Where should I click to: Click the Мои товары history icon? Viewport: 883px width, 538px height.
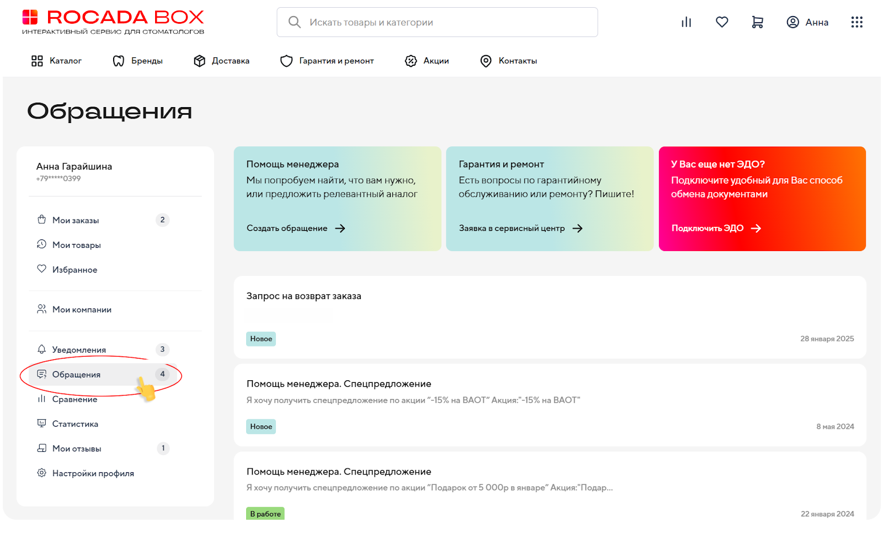41,244
